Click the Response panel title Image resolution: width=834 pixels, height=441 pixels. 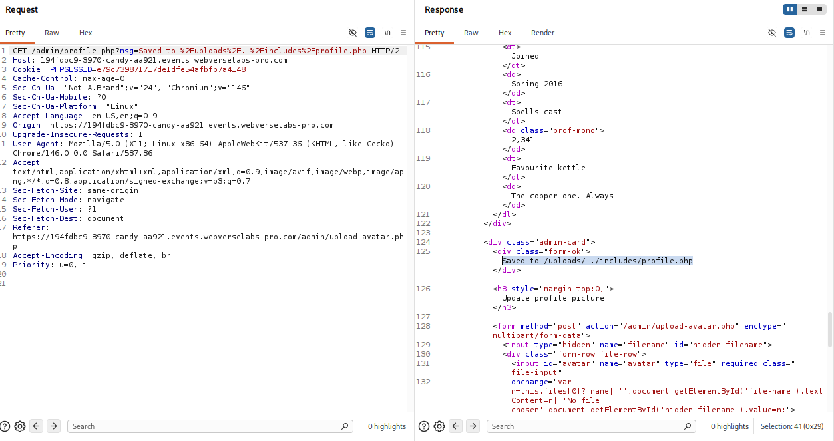click(x=444, y=9)
